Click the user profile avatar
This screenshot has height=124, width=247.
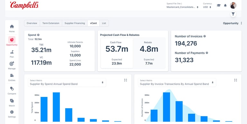233,5
